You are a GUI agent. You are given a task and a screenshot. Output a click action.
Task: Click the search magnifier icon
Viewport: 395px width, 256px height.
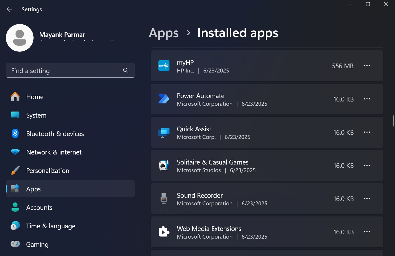tap(126, 70)
